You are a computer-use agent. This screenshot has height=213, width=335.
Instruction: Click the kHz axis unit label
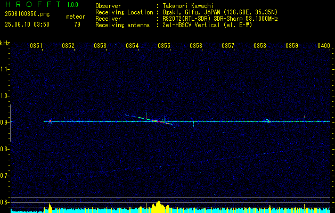point(5,43)
